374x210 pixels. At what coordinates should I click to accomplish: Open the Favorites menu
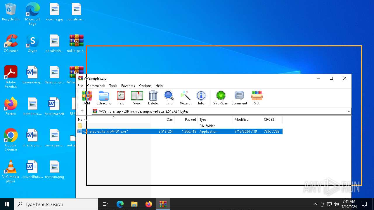[128, 86]
